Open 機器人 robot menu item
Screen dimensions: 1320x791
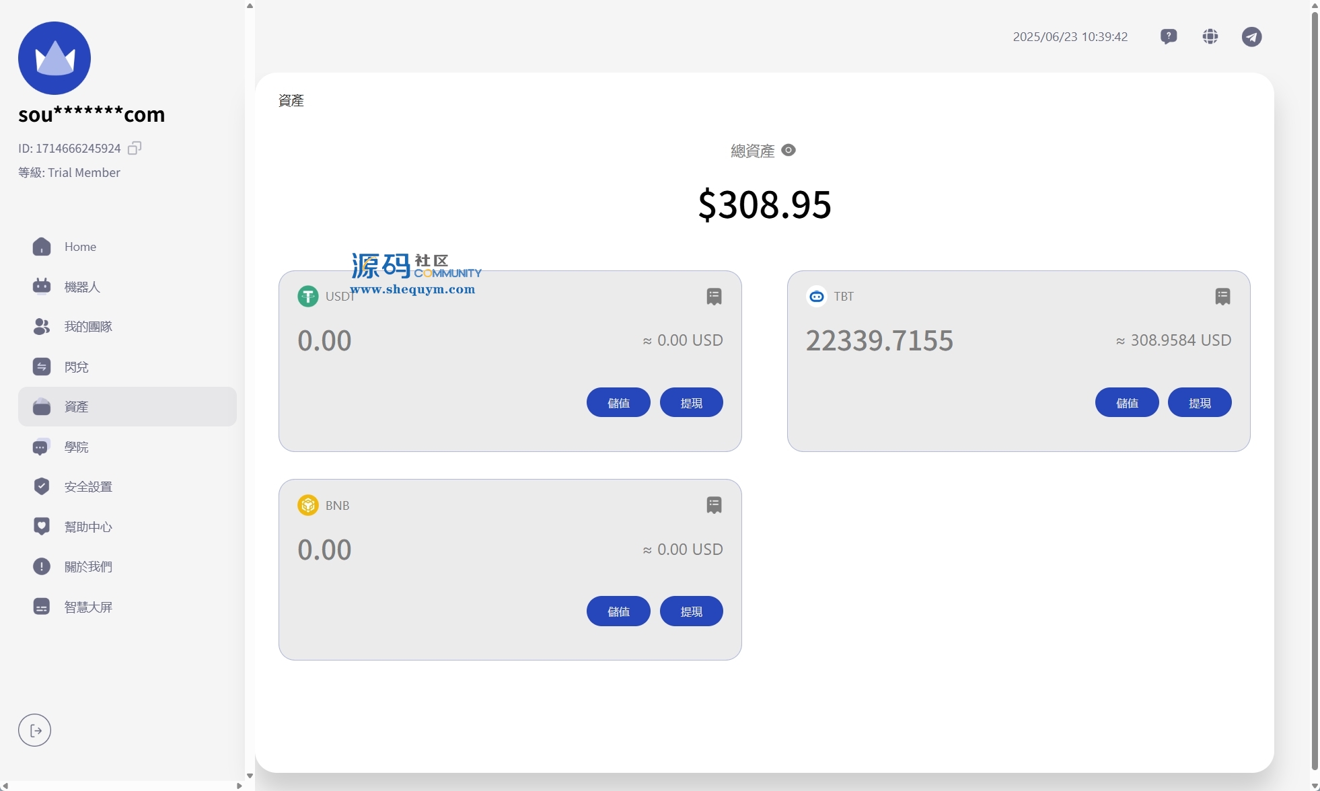coord(81,287)
